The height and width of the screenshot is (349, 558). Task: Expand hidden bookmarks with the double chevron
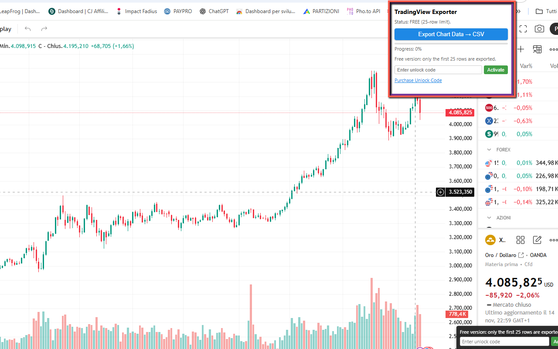518,11
